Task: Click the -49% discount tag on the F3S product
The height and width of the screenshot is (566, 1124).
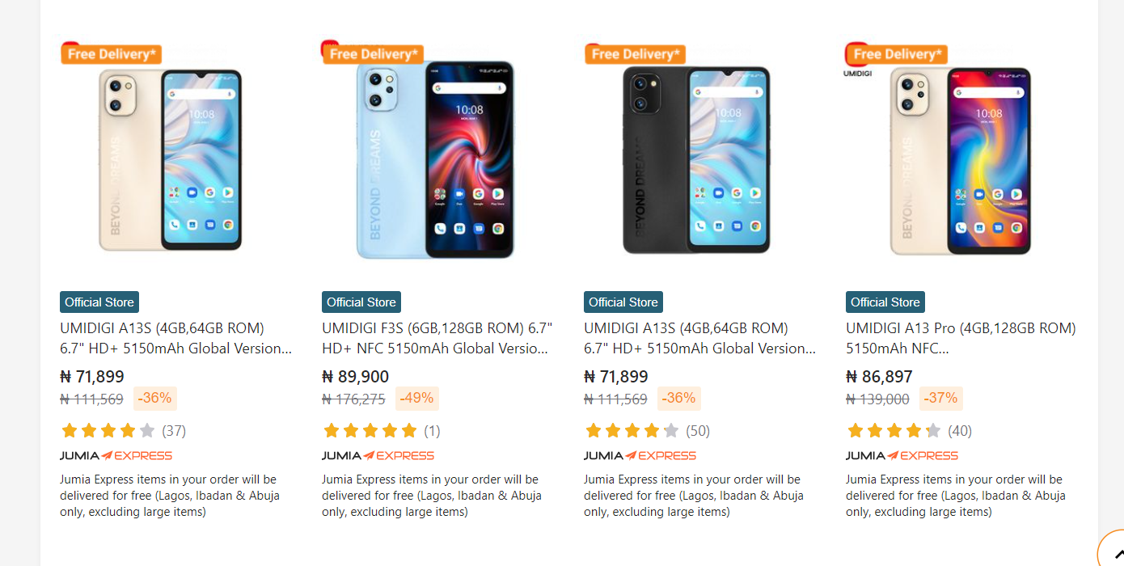Action: click(x=417, y=398)
